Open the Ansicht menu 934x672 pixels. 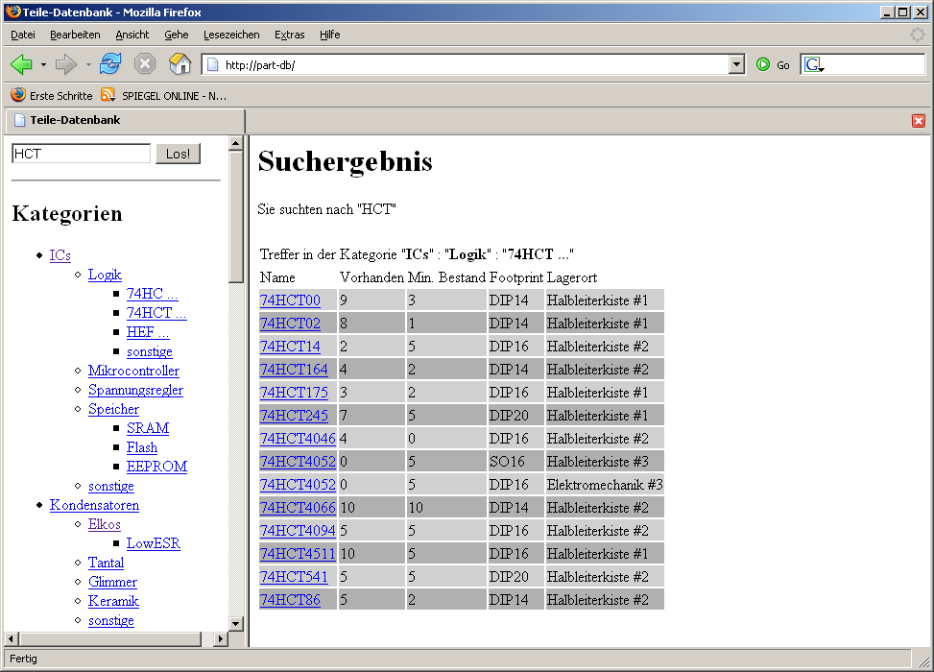pyautogui.click(x=132, y=35)
